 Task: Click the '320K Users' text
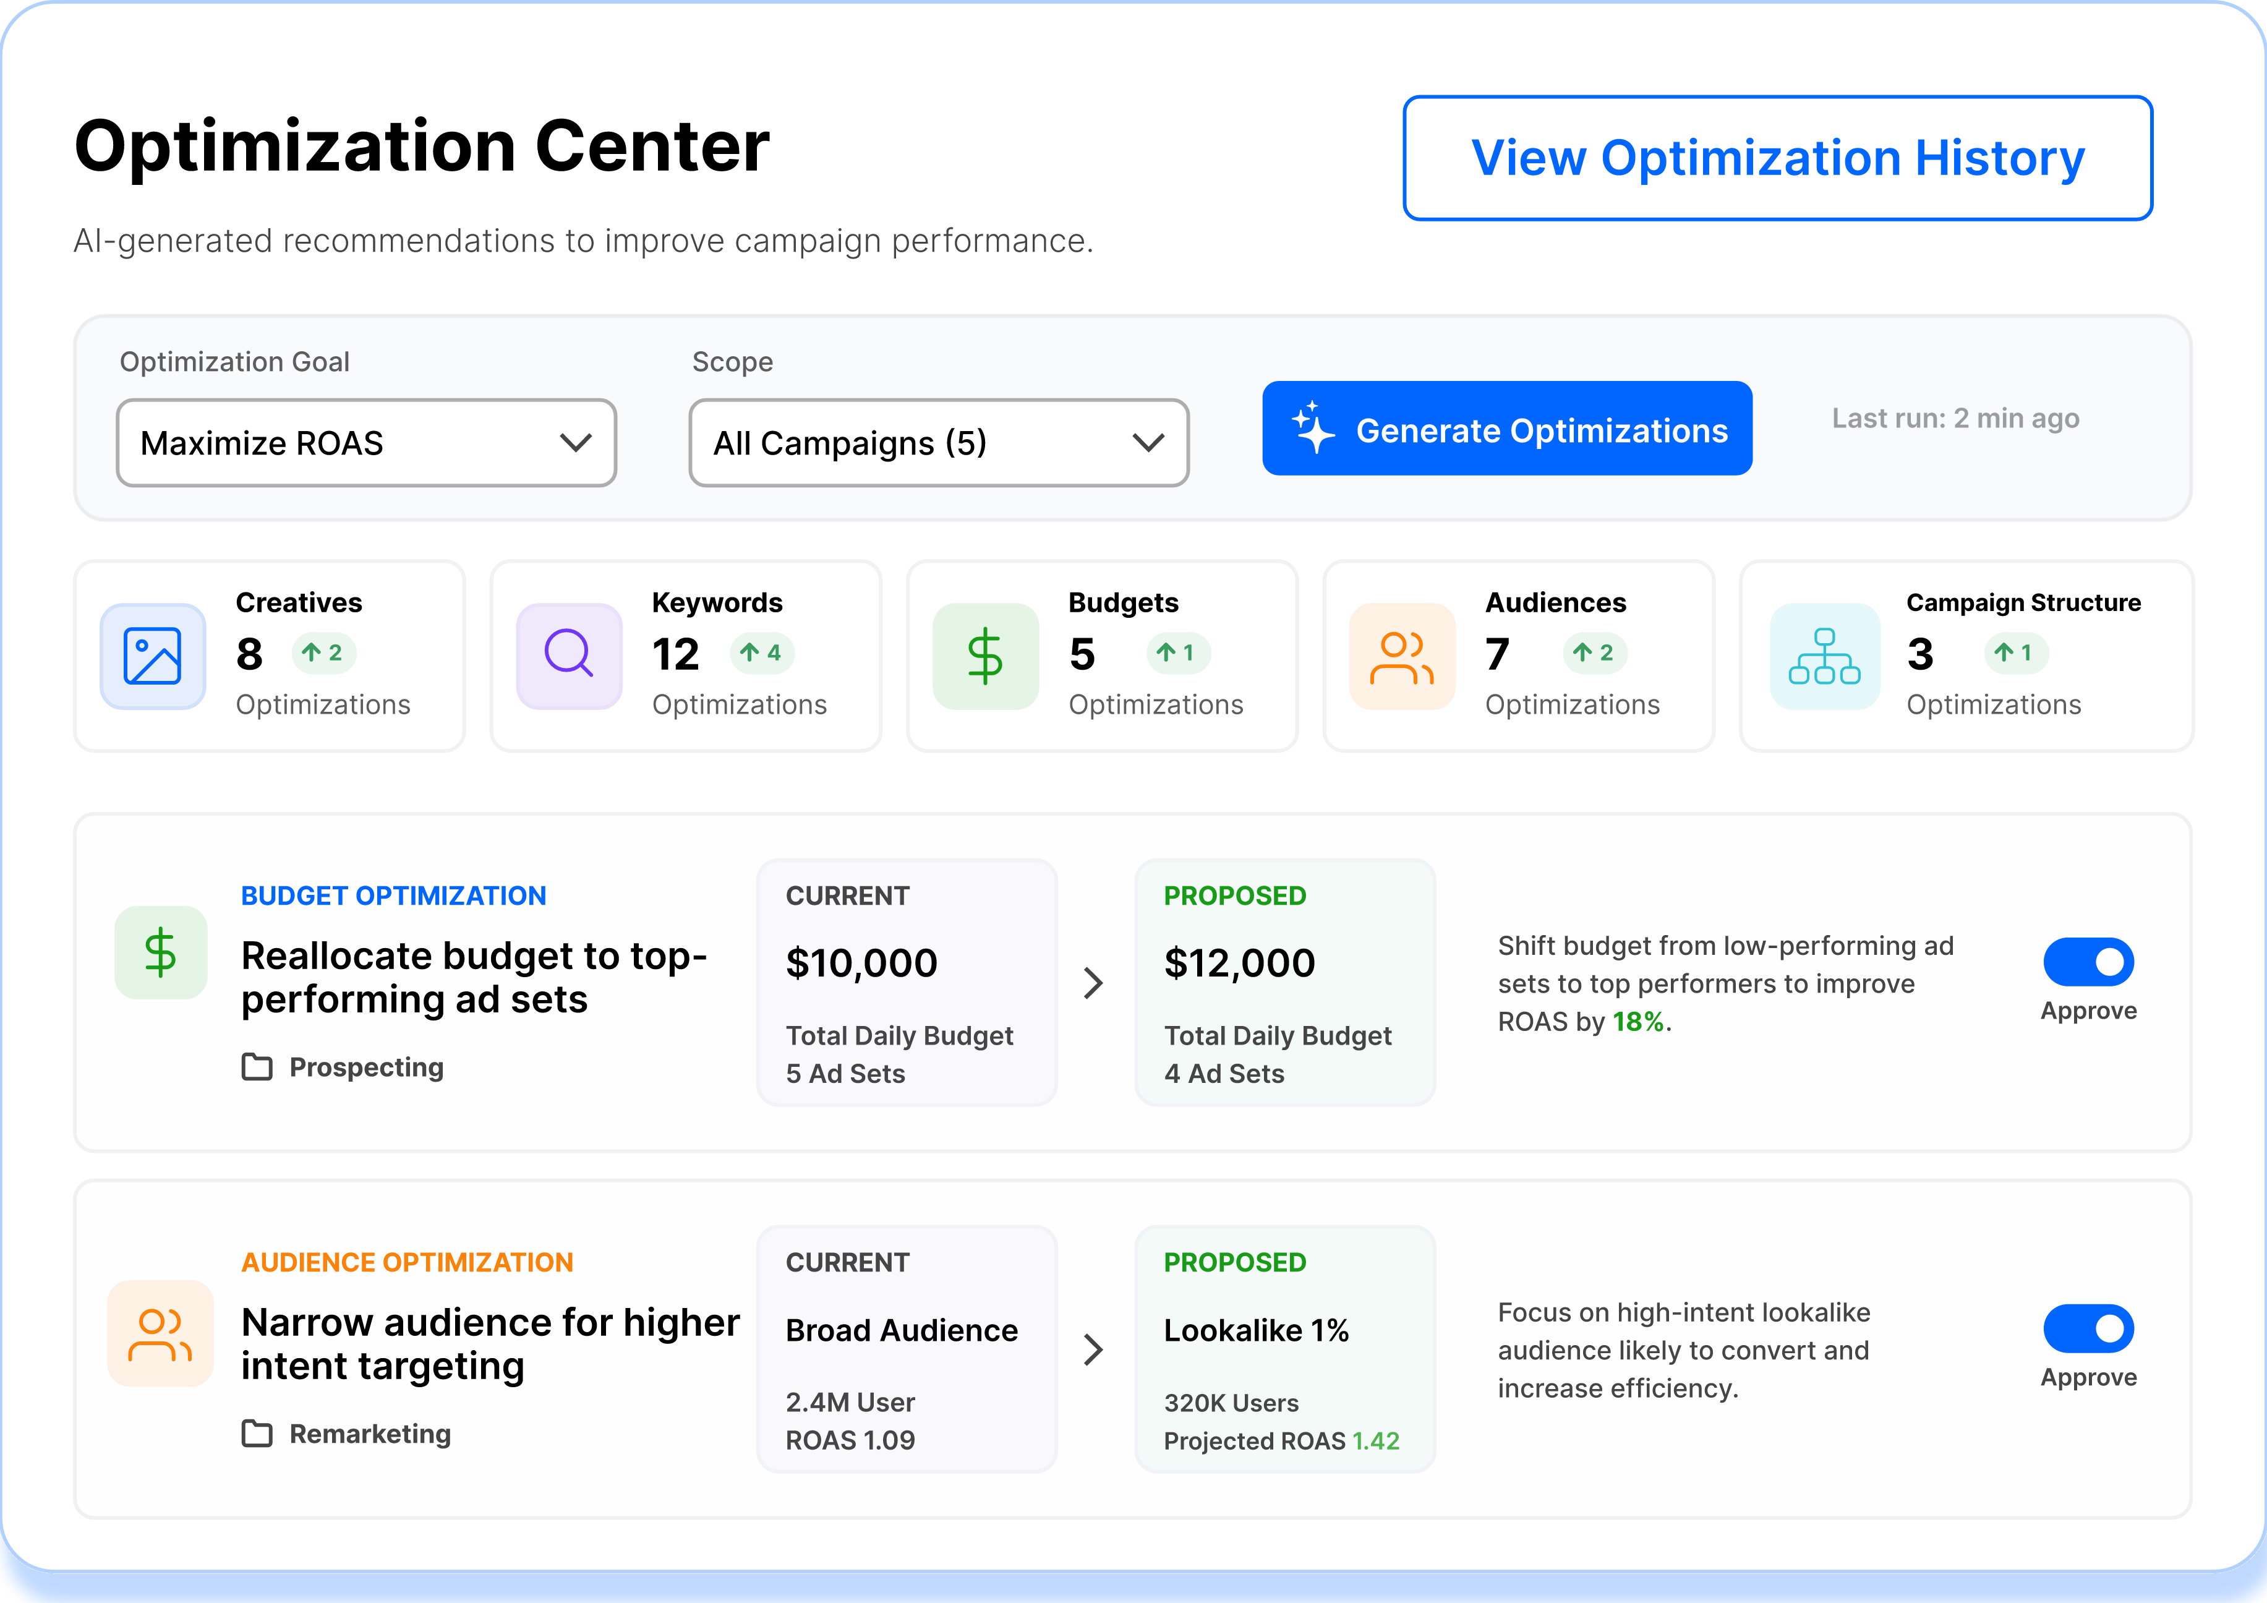[1231, 1403]
